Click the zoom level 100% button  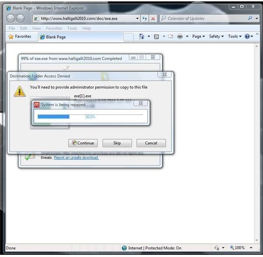point(237,248)
